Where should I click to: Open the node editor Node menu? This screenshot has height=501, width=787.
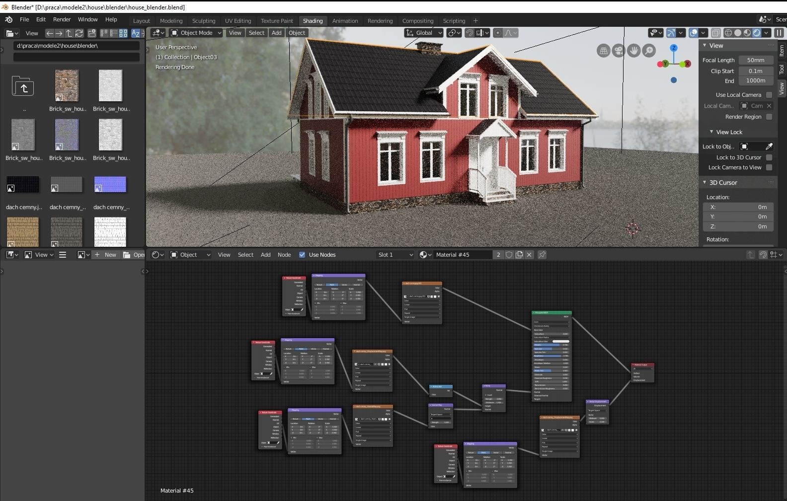[284, 255]
